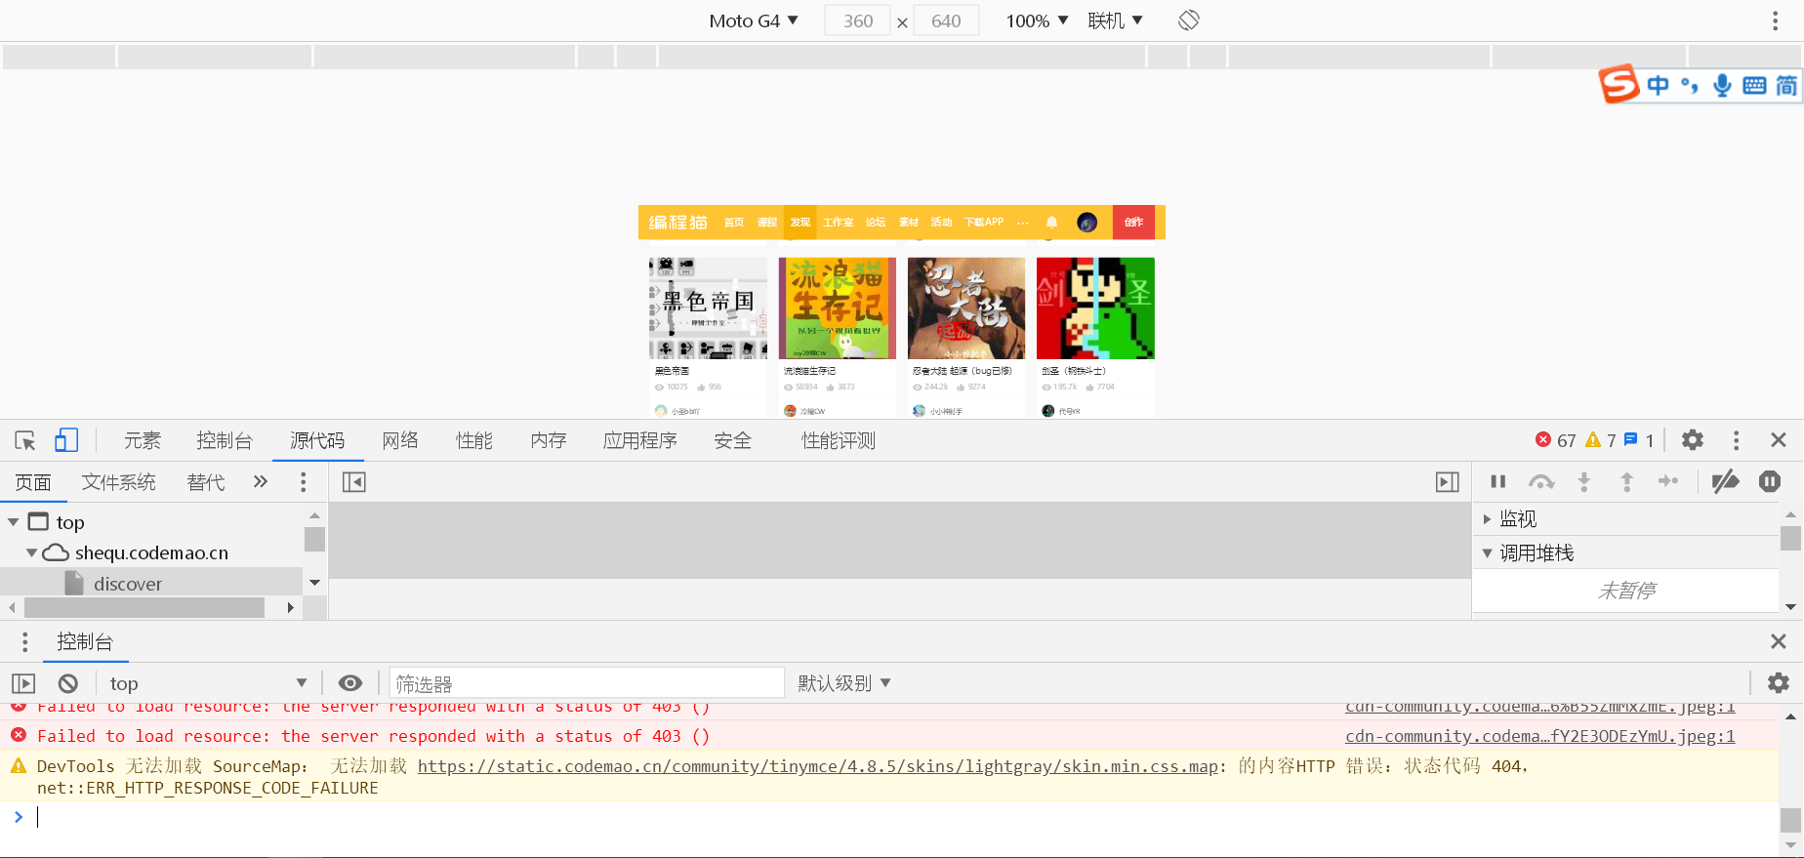Screen dimensions: 1804x858
Task: Open the 工作室 nav item on page
Action: point(838,223)
